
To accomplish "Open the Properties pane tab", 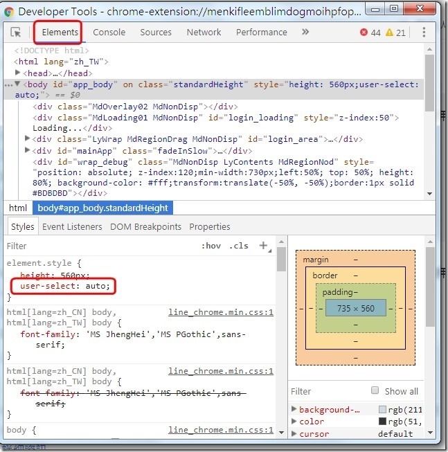I will pos(210,226).
